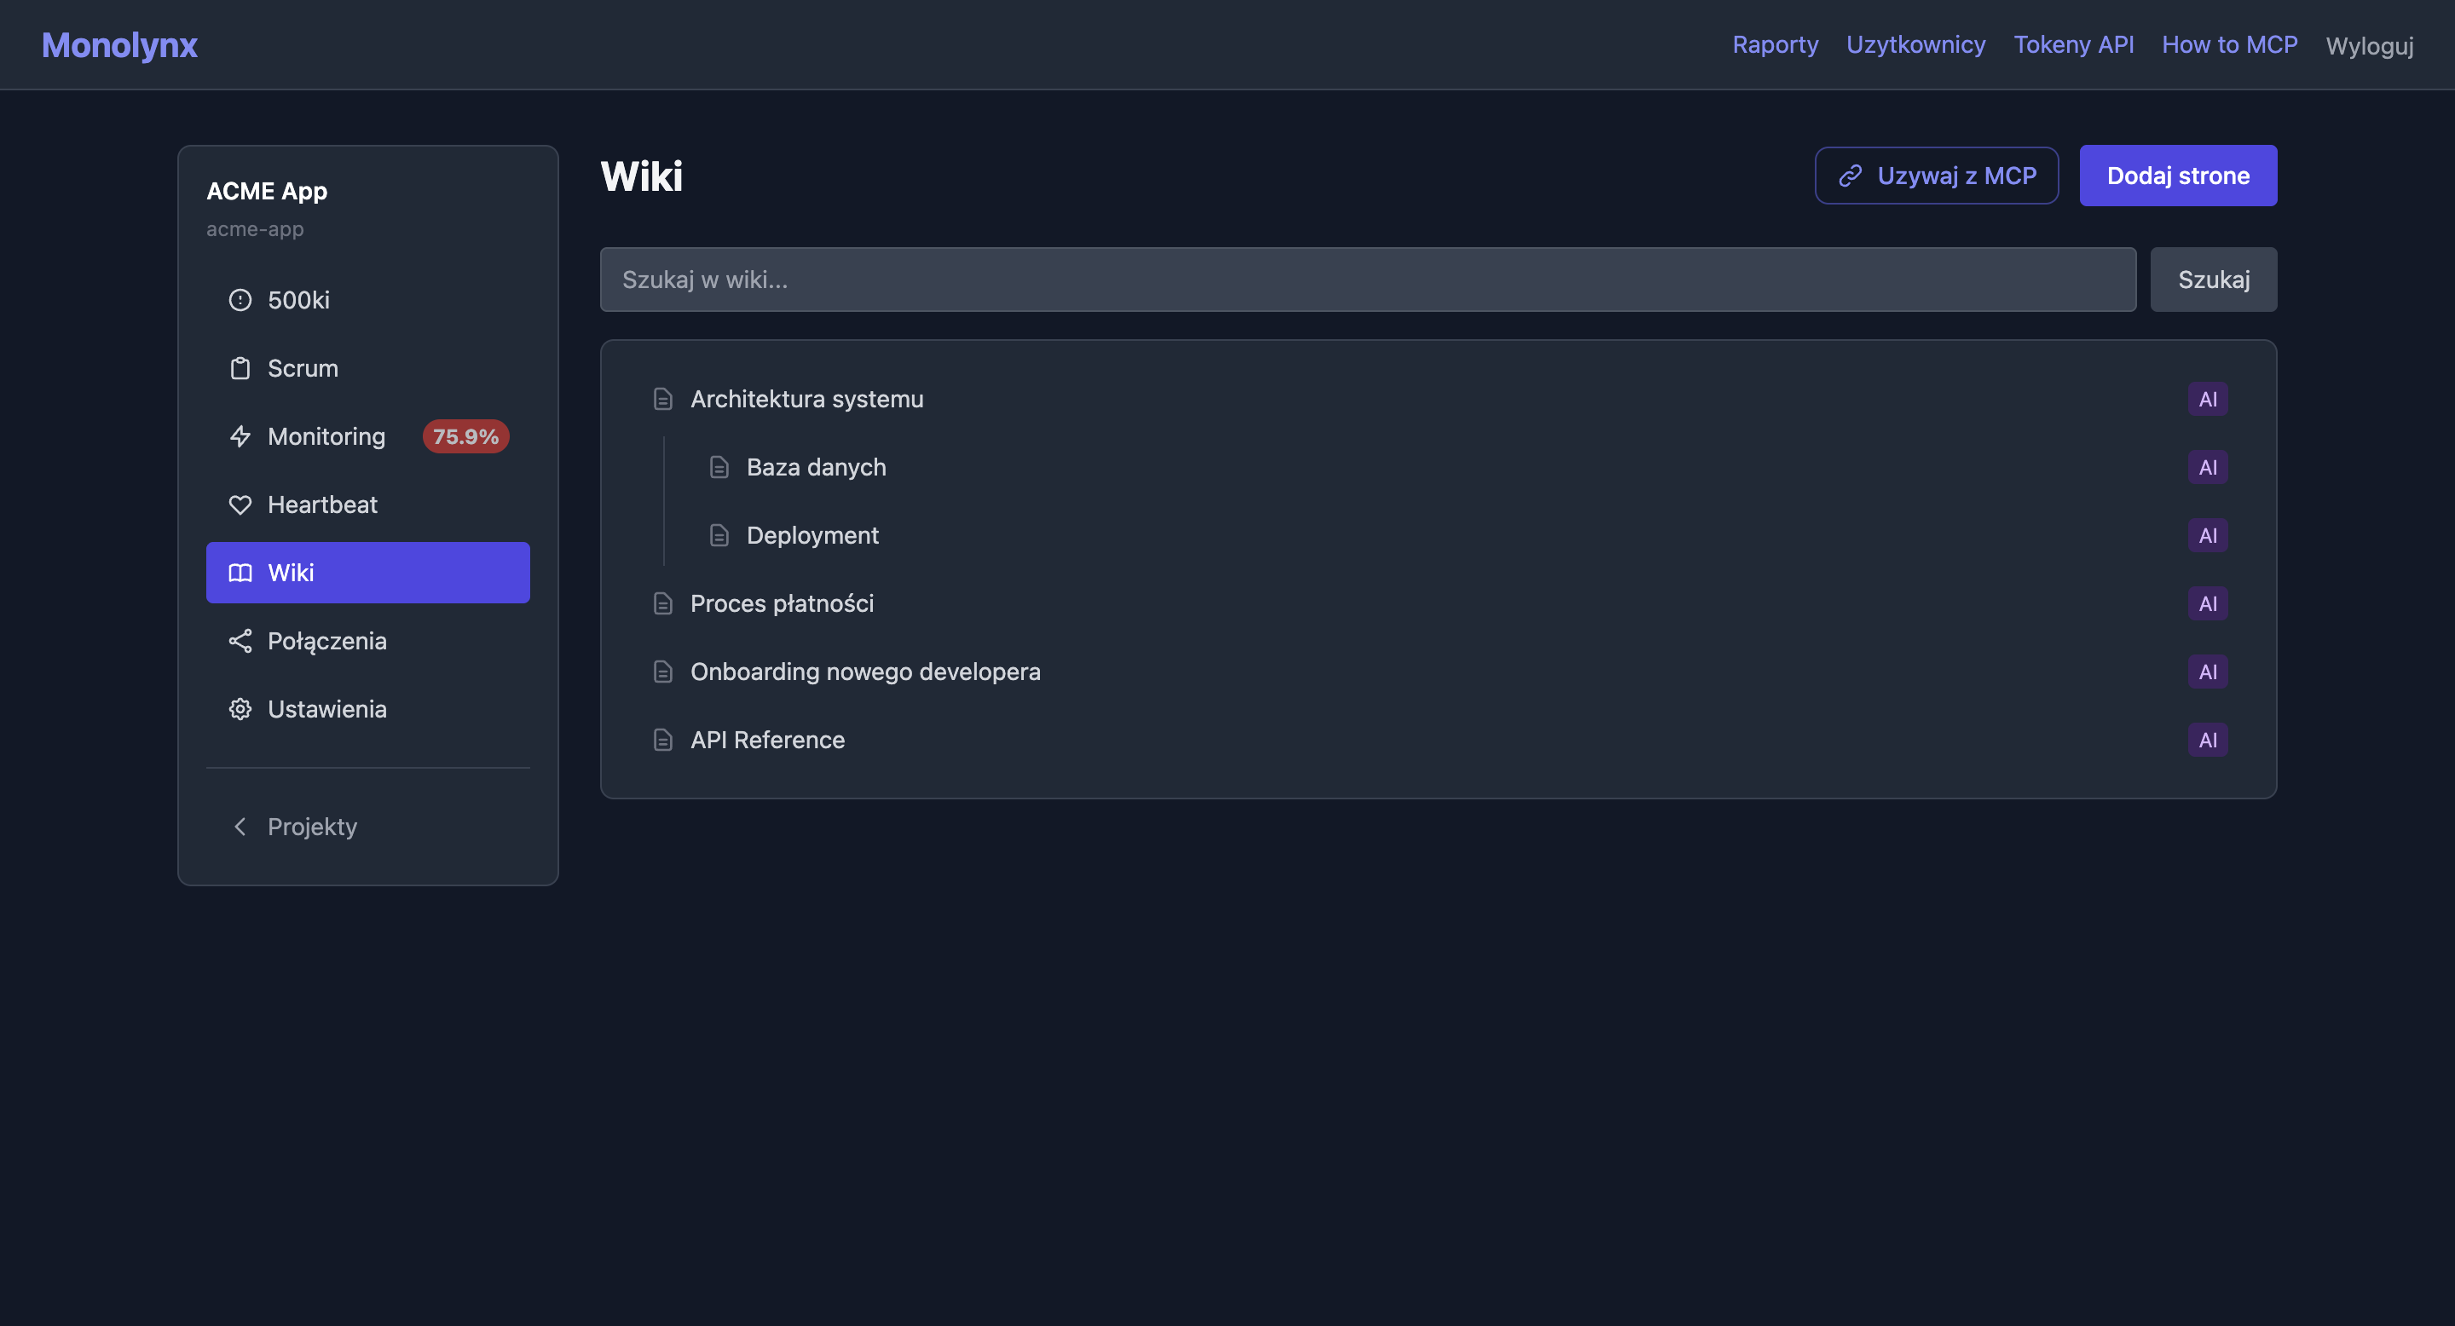Click the link icon inside Uzywaj z MCP
This screenshot has width=2455, height=1326.
[1850, 176]
